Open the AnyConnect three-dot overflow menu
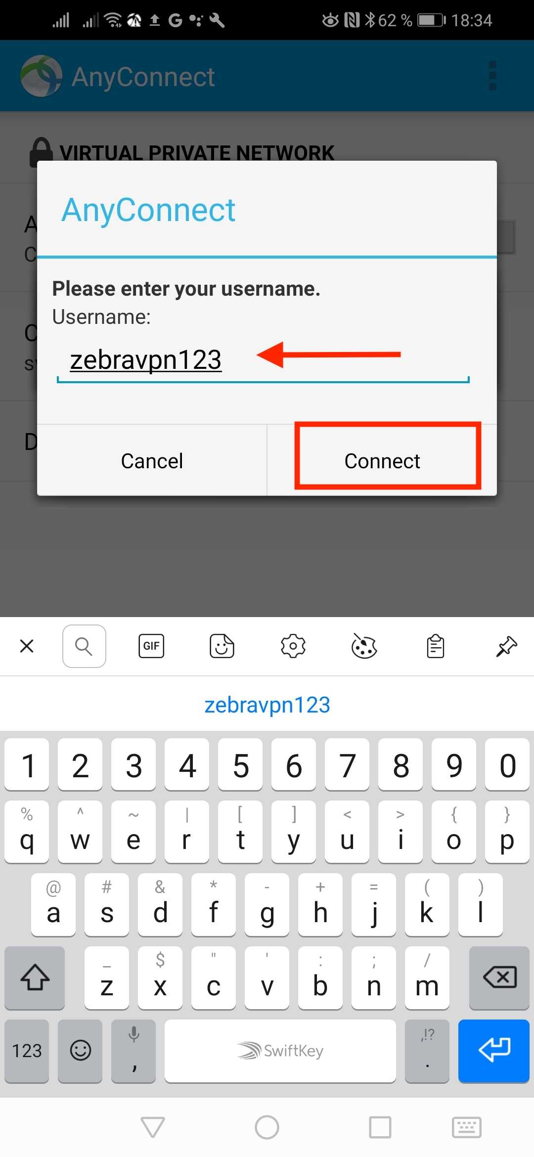The image size is (534, 1157). pos(492,76)
